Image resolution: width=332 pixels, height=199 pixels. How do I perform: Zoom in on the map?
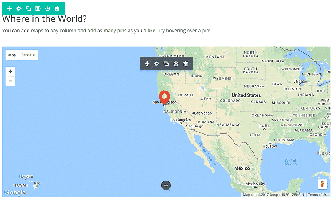[10, 72]
